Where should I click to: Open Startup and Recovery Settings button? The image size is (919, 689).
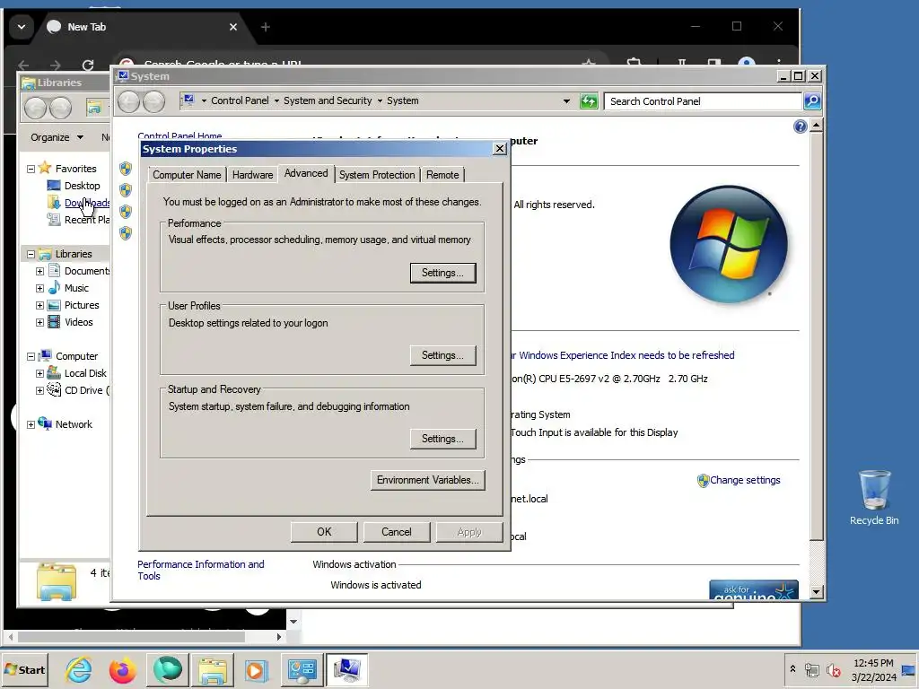[442, 438]
